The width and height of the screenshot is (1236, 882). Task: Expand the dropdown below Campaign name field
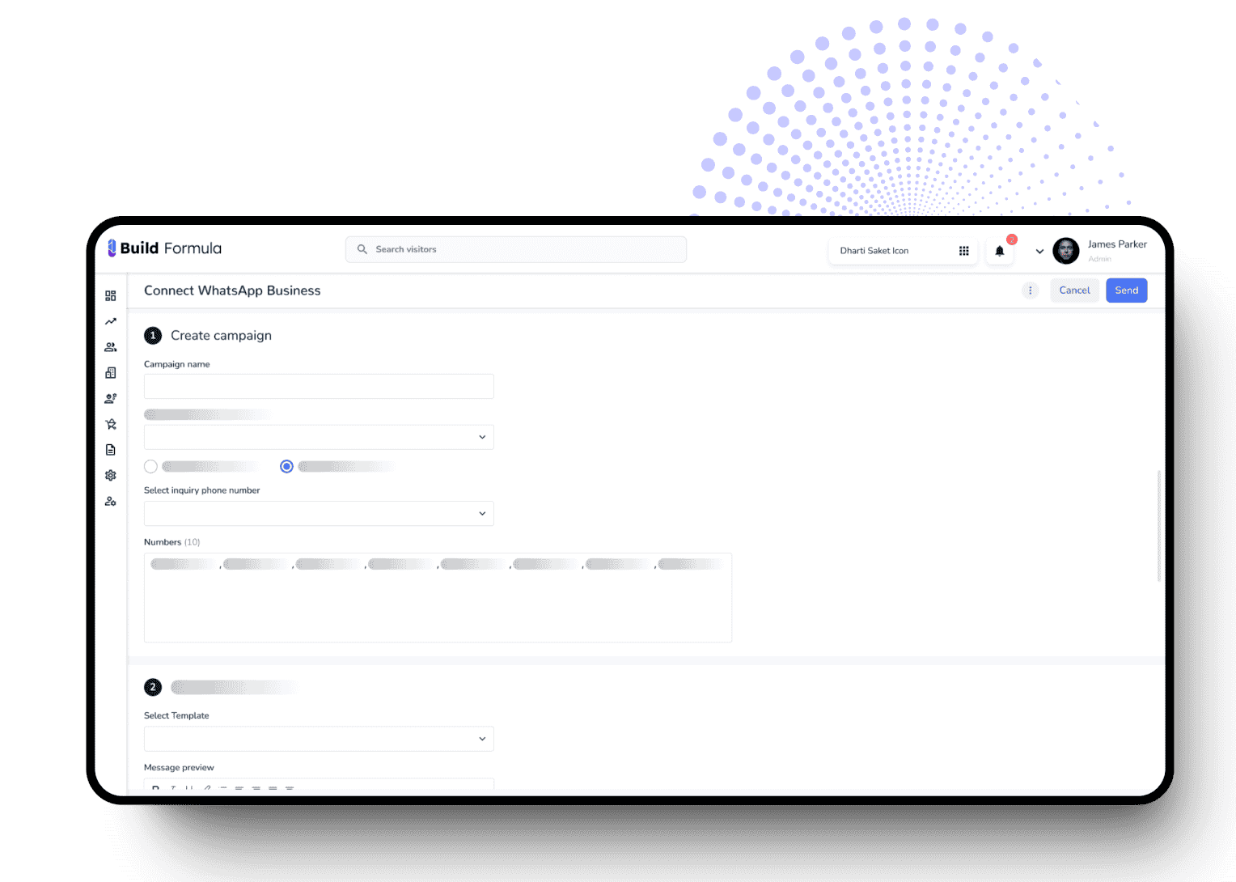[x=319, y=437]
